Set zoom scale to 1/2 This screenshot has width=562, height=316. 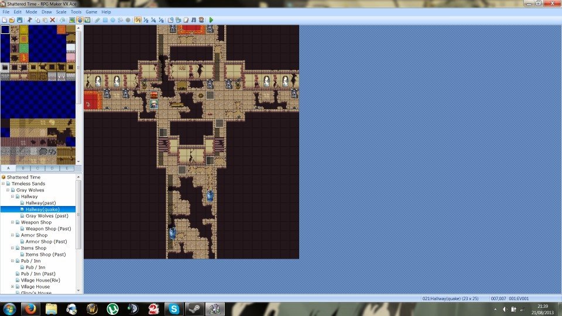pyautogui.click(x=146, y=20)
